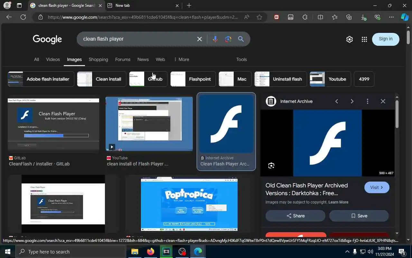This screenshot has width=412, height=258.
Task: Open the Poptropica image result
Action: tap(189, 204)
